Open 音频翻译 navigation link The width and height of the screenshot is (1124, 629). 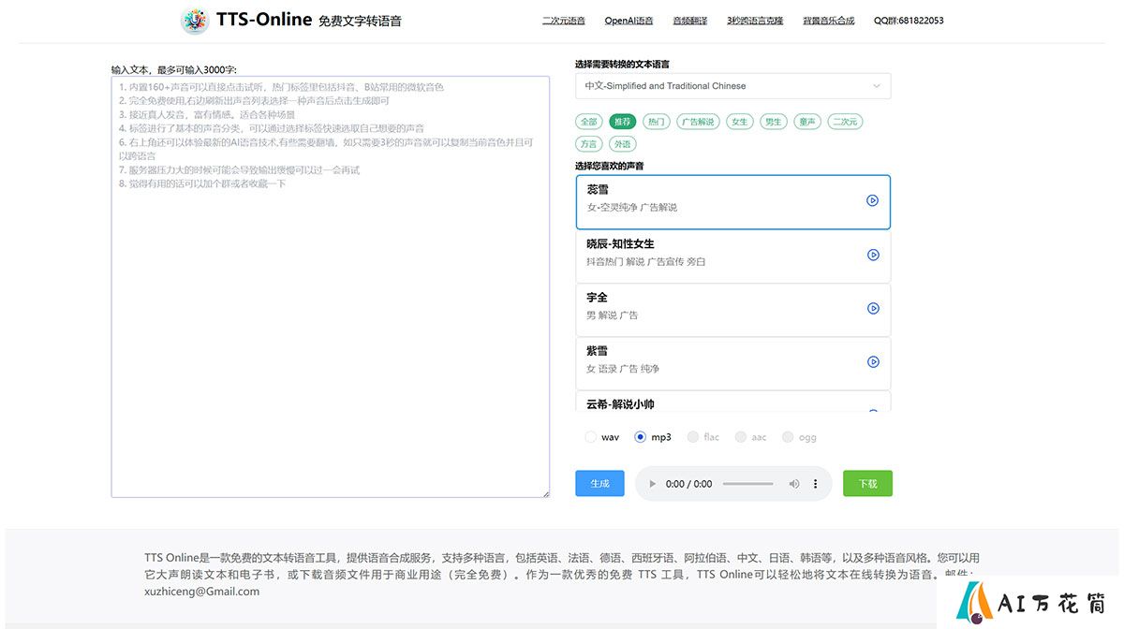pos(690,21)
